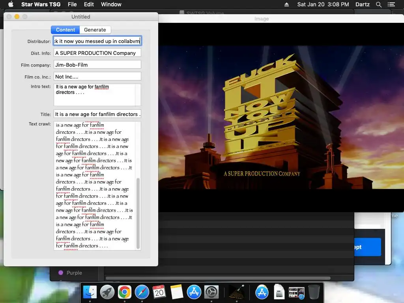Image resolution: width=404 pixels, height=303 pixels.
Task: Click the Dist. Info text field
Action: tap(97, 53)
